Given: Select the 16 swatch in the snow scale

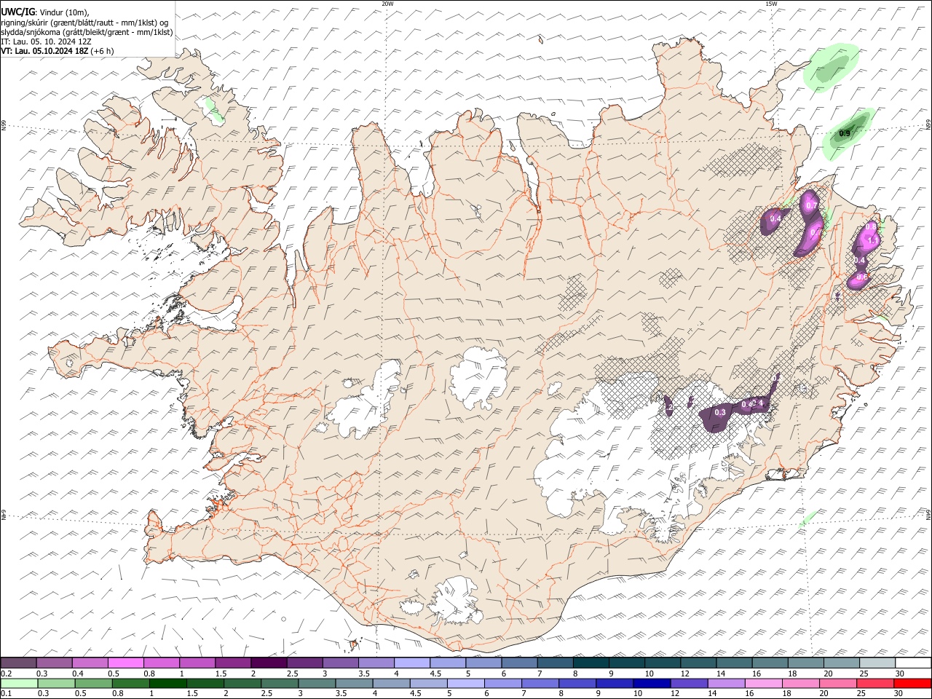Looking at the screenshot, I should click(770, 663).
